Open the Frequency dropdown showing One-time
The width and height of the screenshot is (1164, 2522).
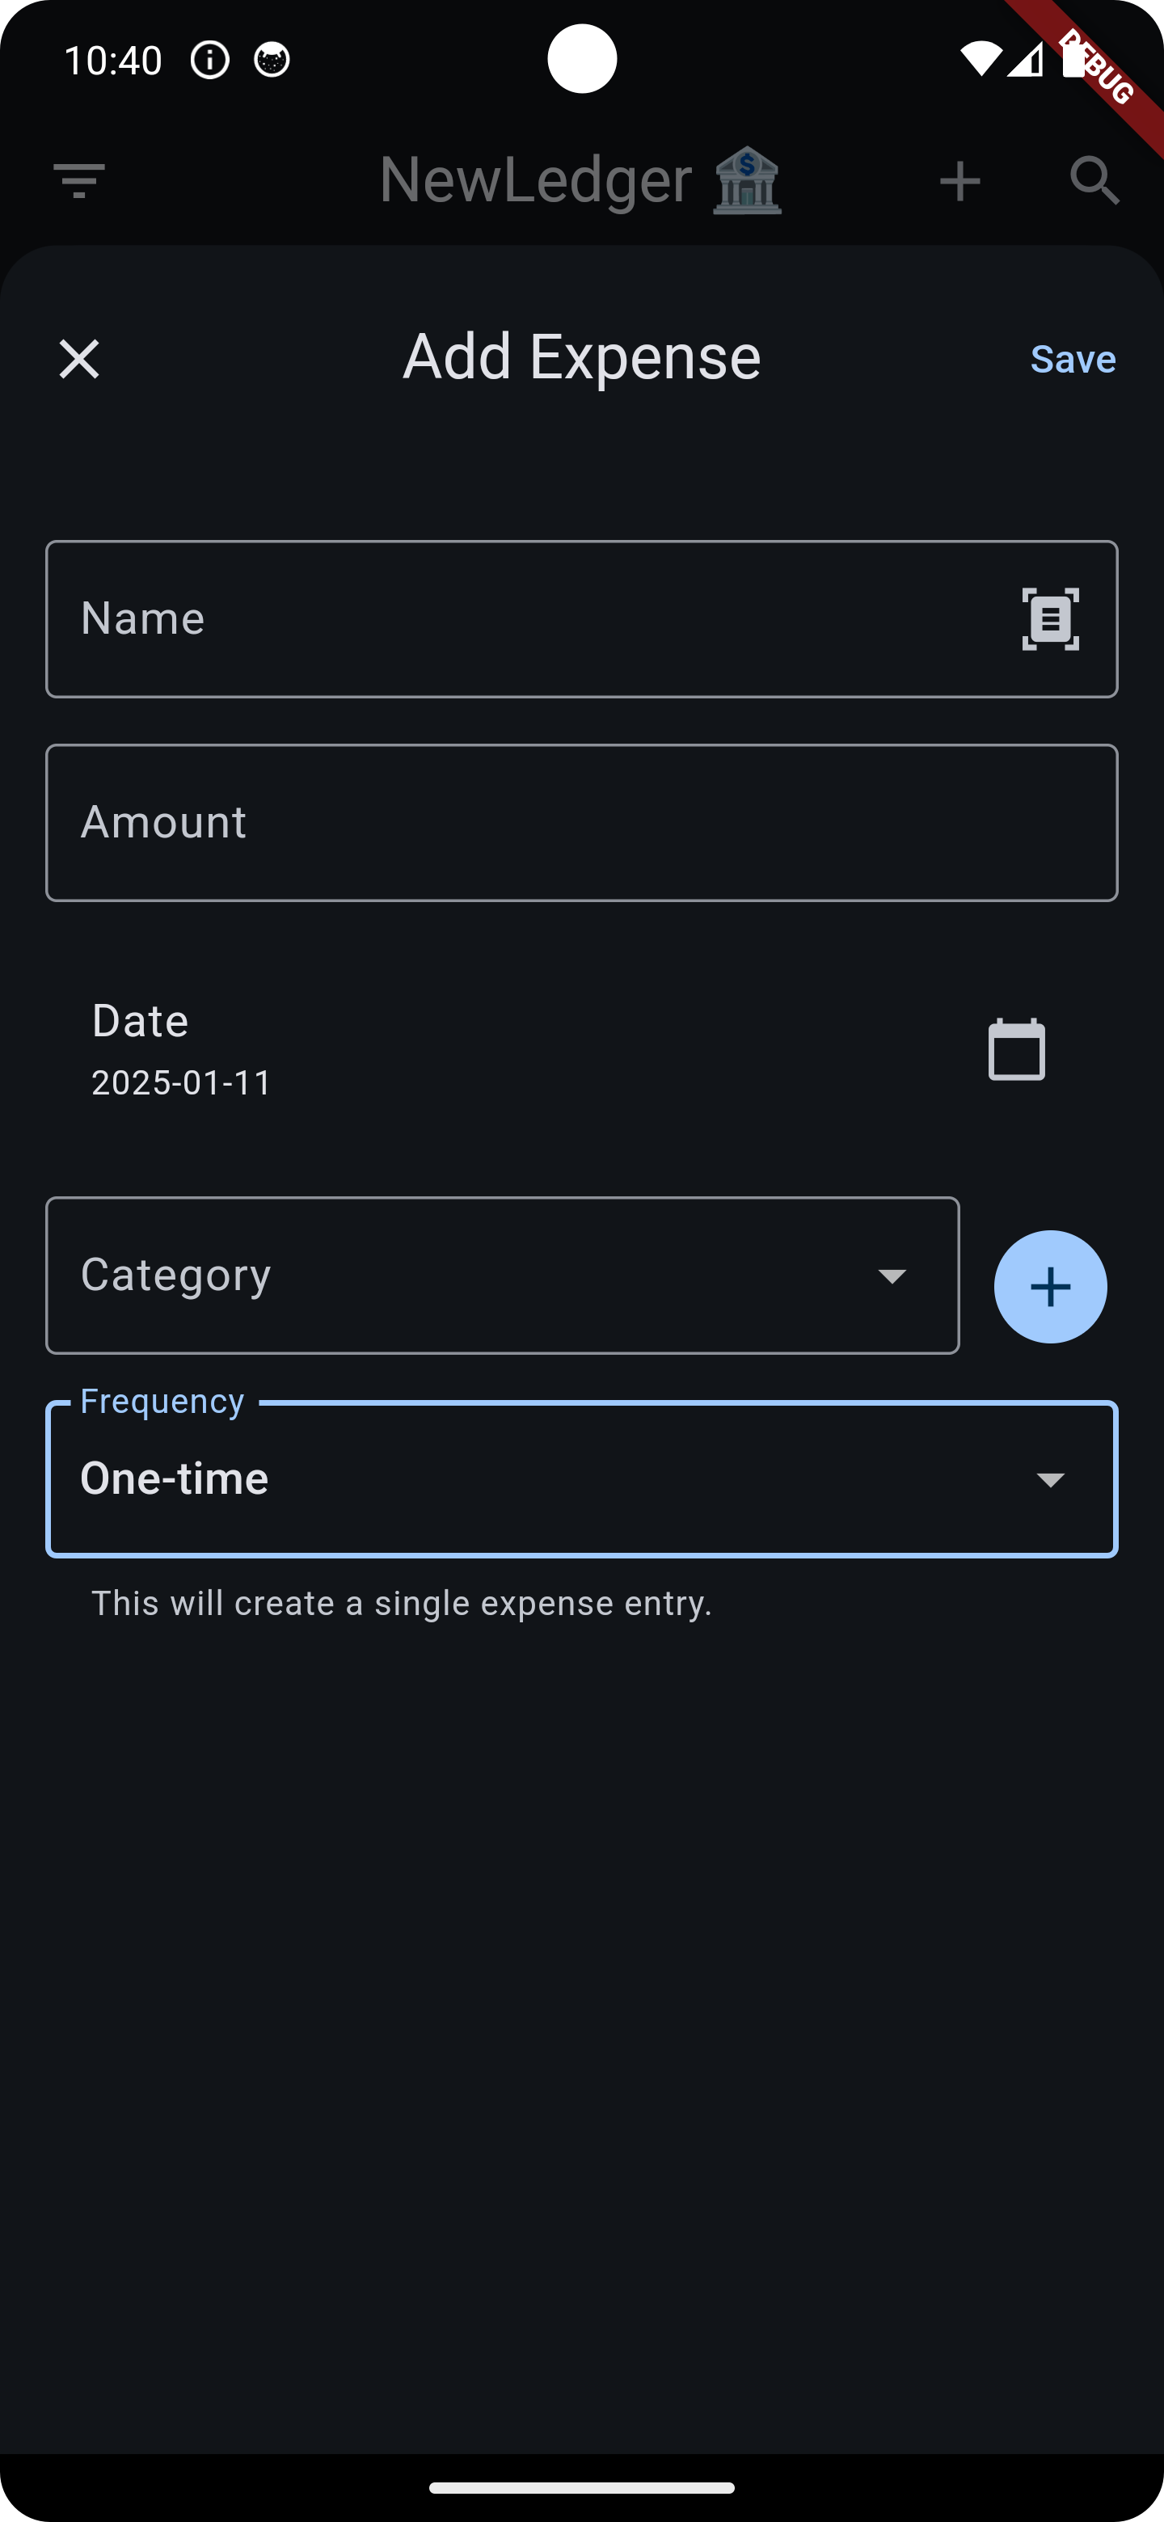(x=581, y=1478)
